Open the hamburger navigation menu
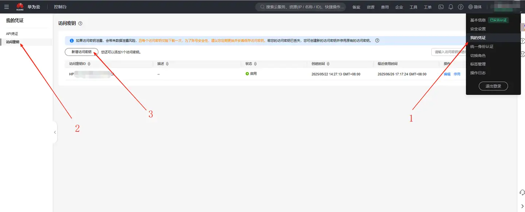Screen dimensions: 525x212 pyautogui.click(x=7, y=7)
